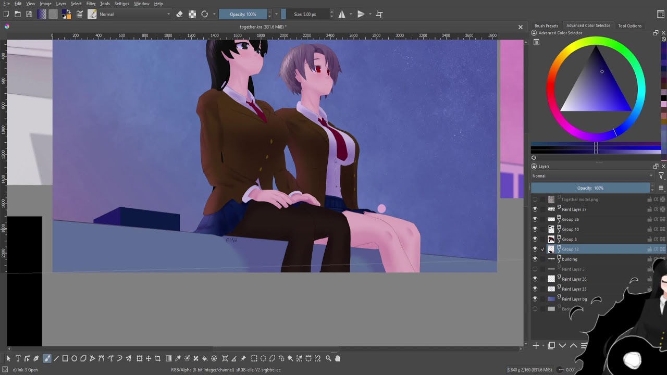Screen dimensions: 667x375
Task: Select the Color Sampler eyedropper tool
Action: pos(178,358)
